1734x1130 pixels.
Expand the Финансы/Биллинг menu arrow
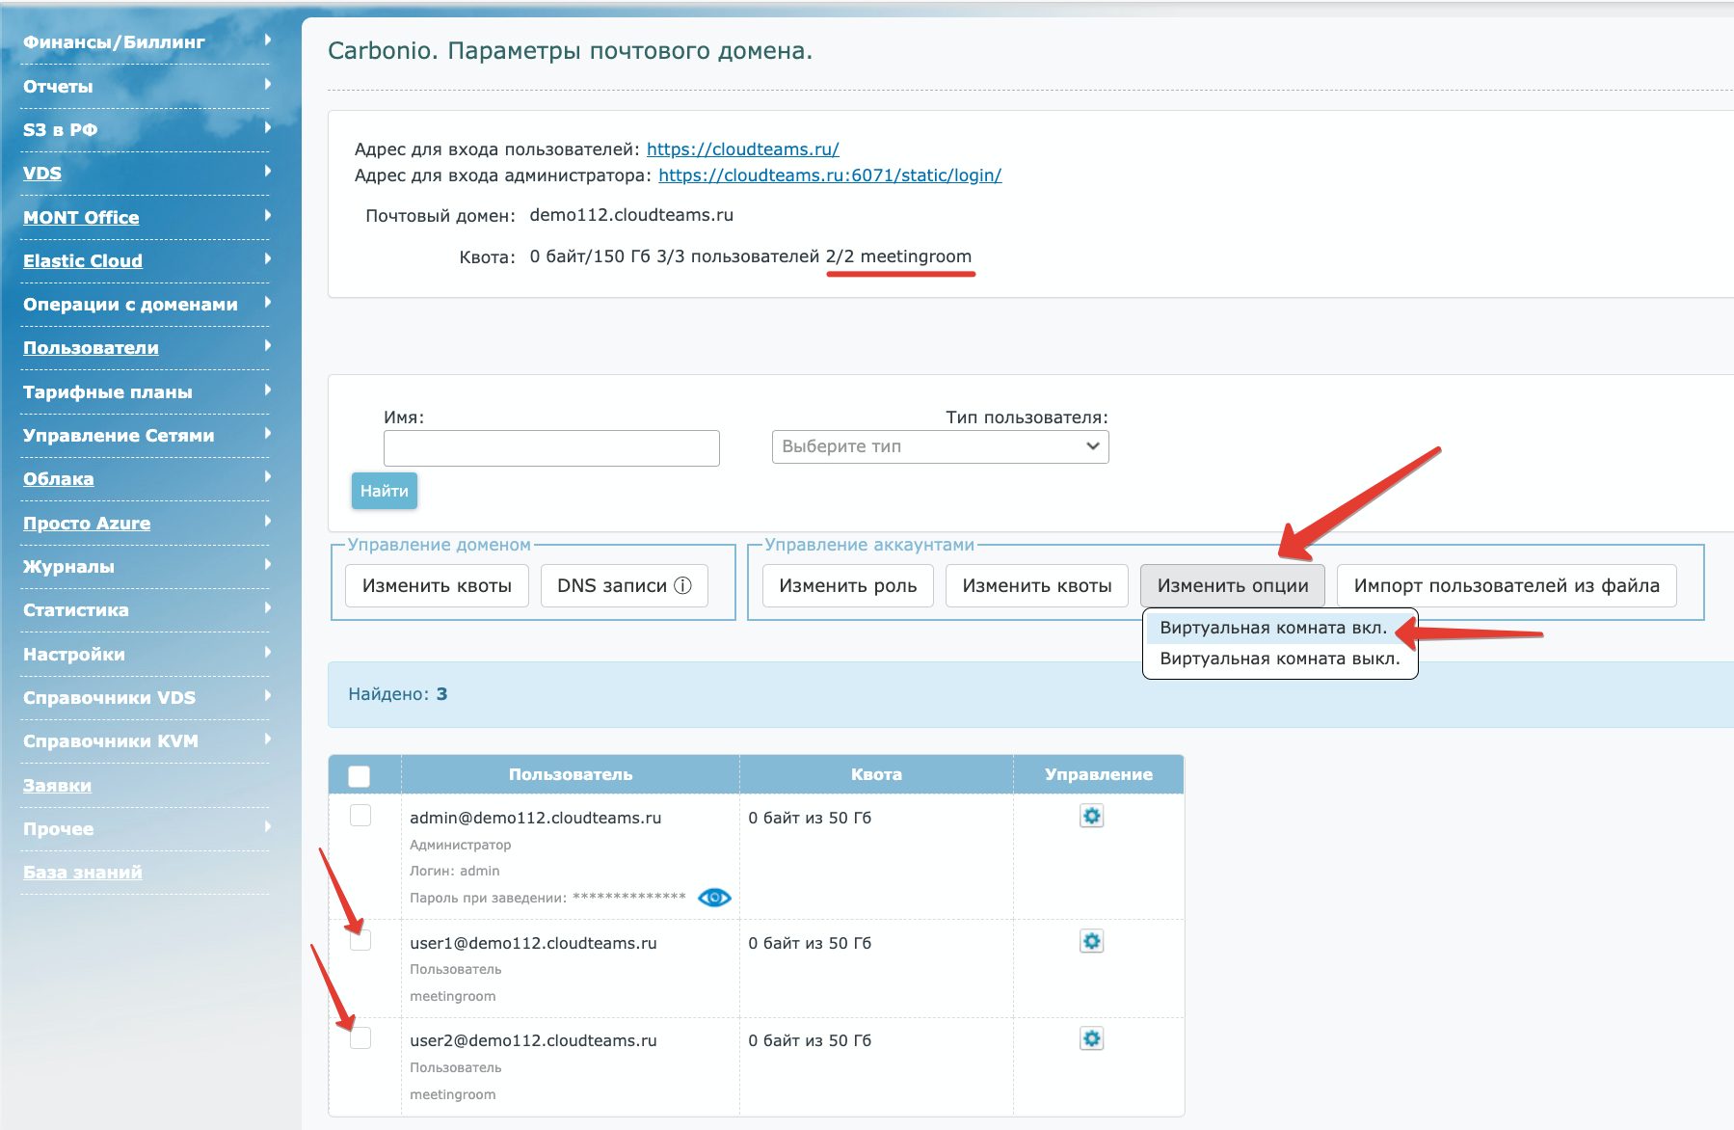267,40
